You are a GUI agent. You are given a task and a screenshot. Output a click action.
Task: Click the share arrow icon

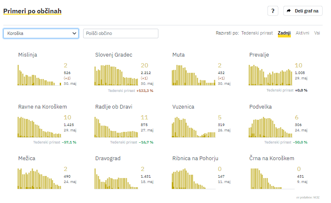(289, 11)
